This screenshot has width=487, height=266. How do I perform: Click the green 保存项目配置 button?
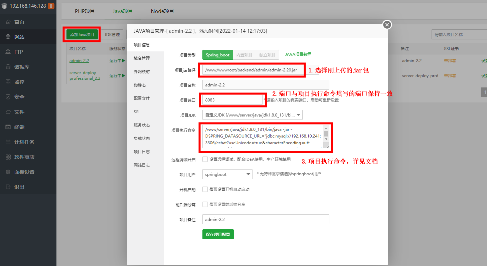[218, 234]
